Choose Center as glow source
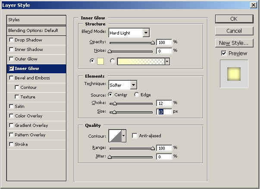The width and height of the screenshot is (260, 189). 110,94
